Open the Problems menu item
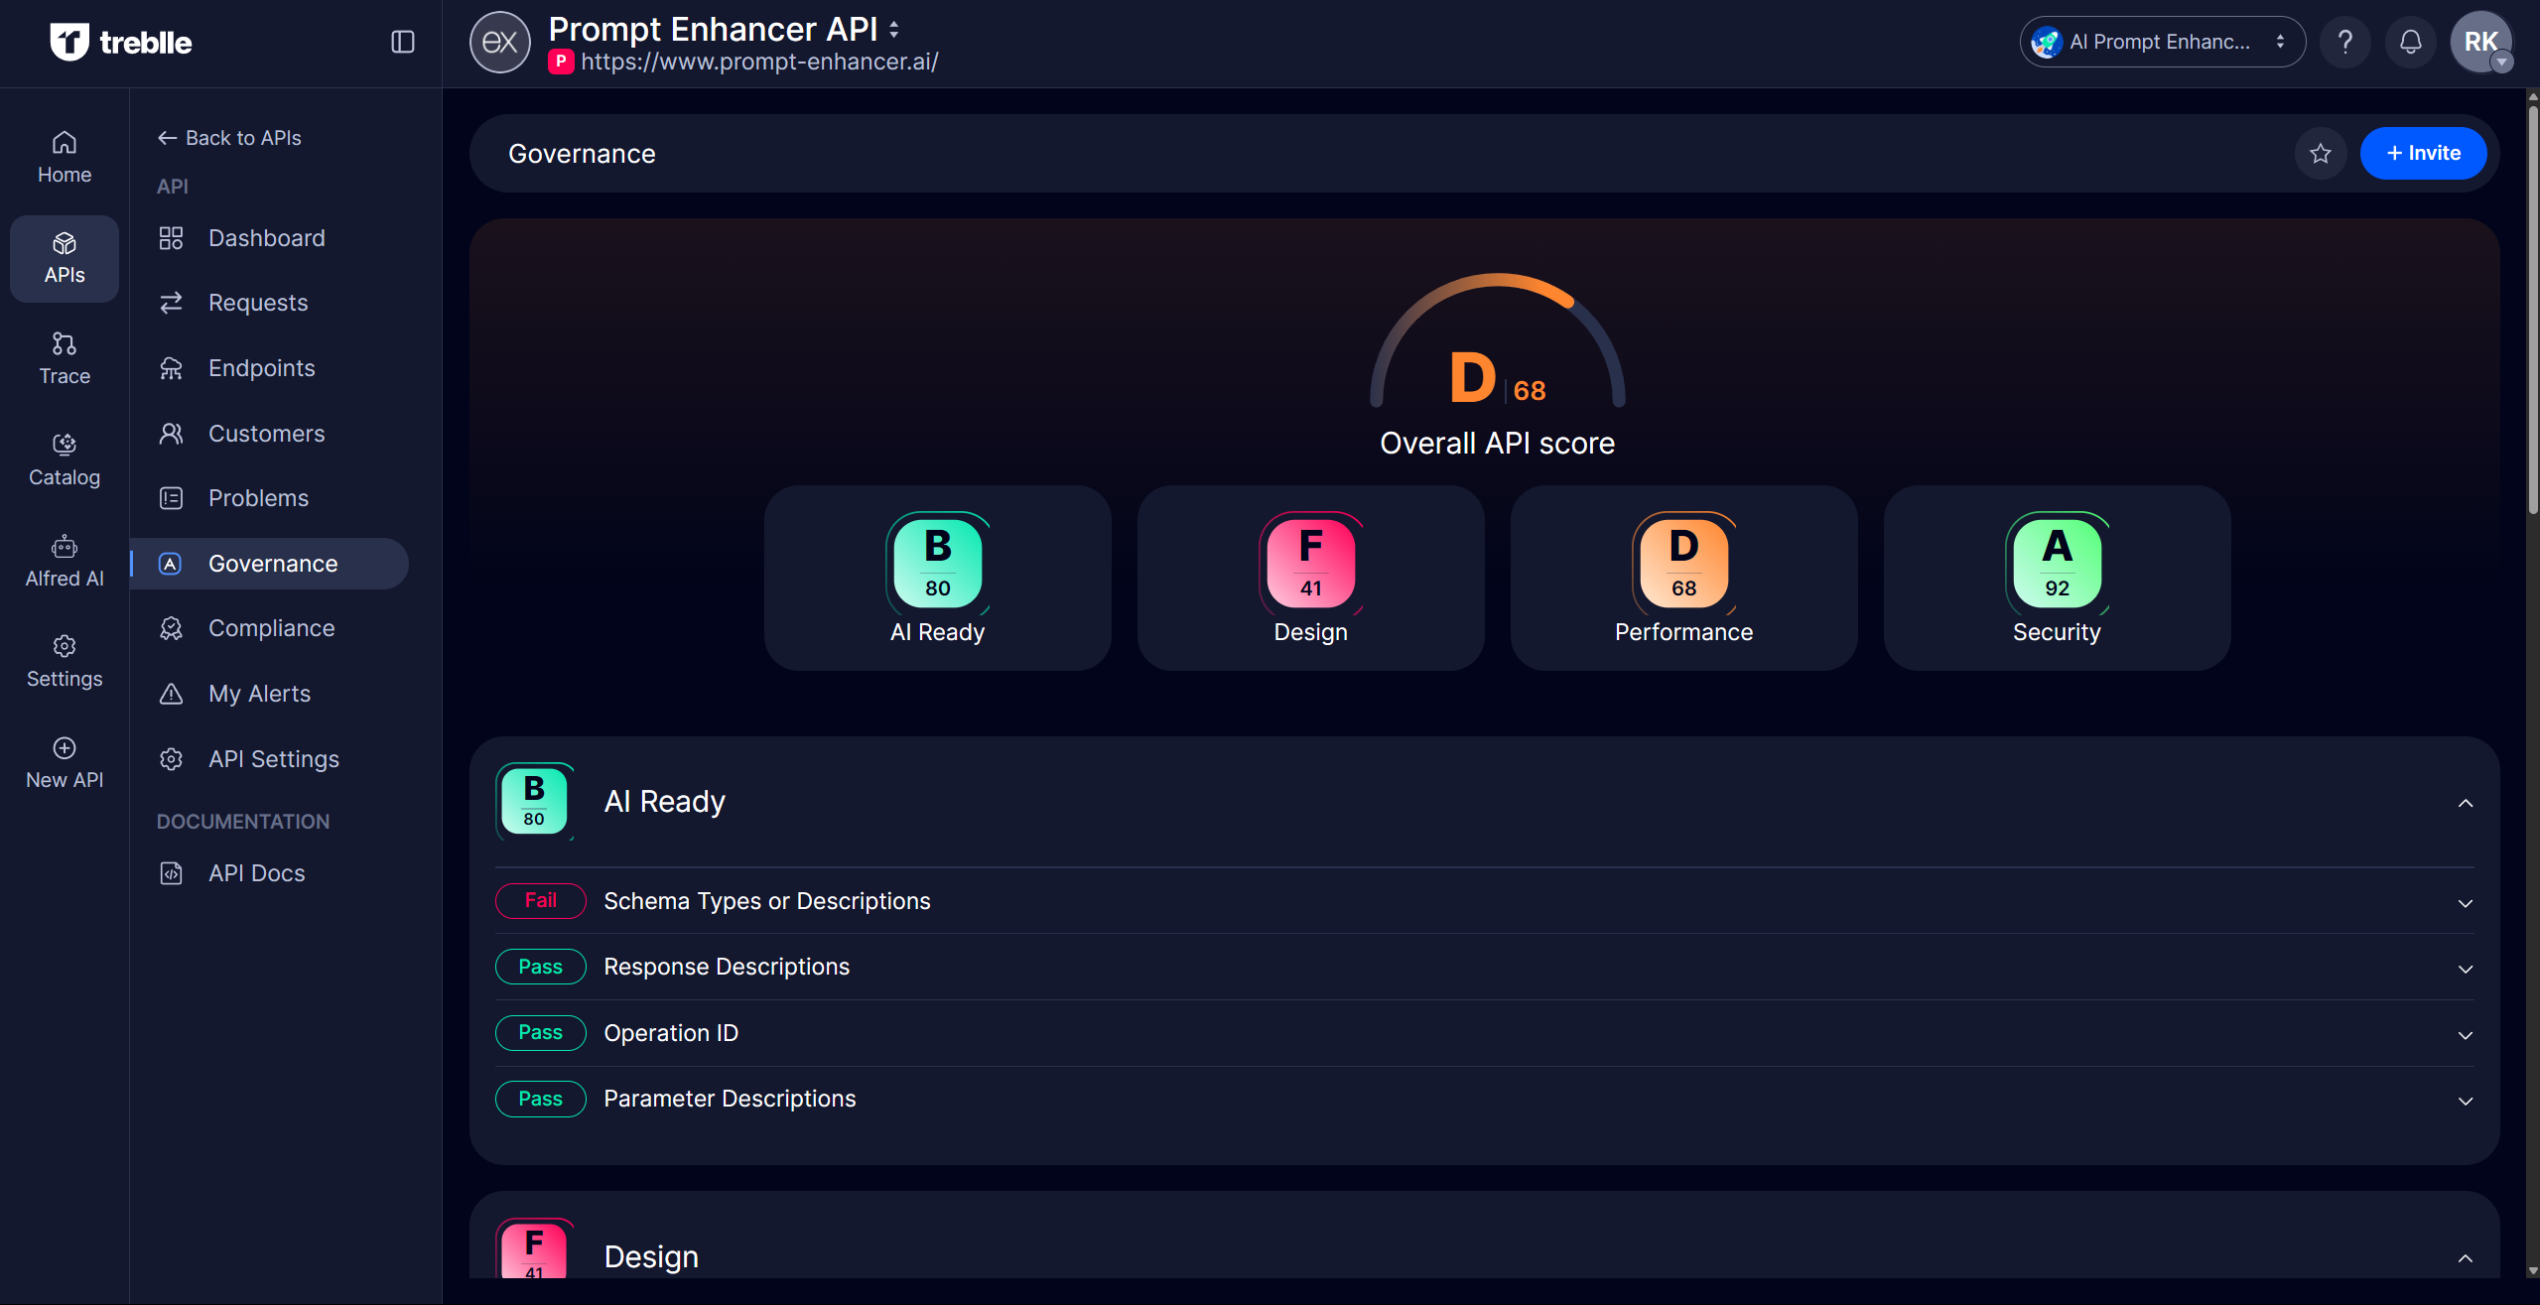Screen dimensions: 2540x1305 pyautogui.click(x=269, y=498)
